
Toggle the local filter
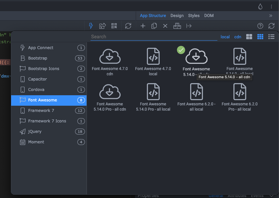pyautogui.click(x=225, y=37)
